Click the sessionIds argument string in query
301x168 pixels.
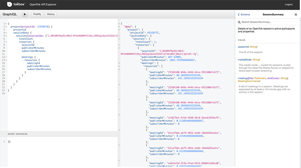click(82, 36)
